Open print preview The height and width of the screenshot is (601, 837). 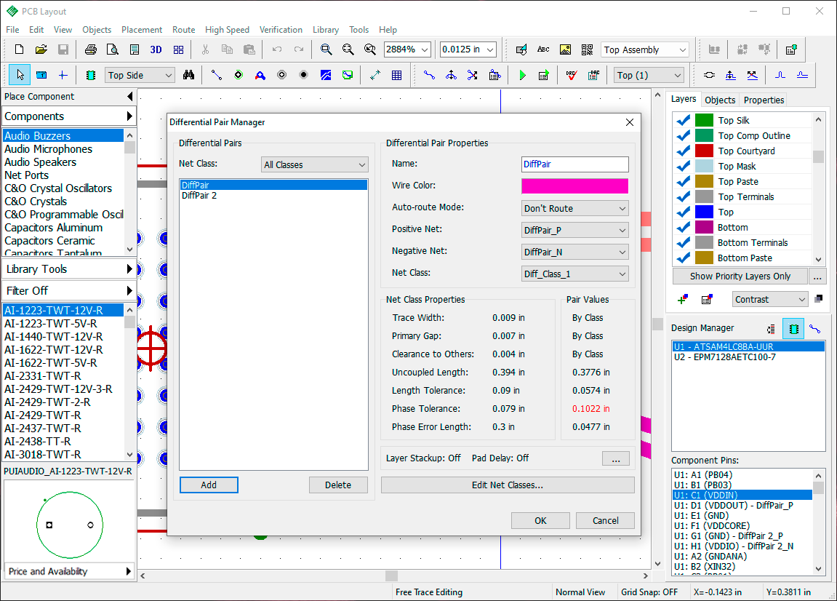point(113,49)
